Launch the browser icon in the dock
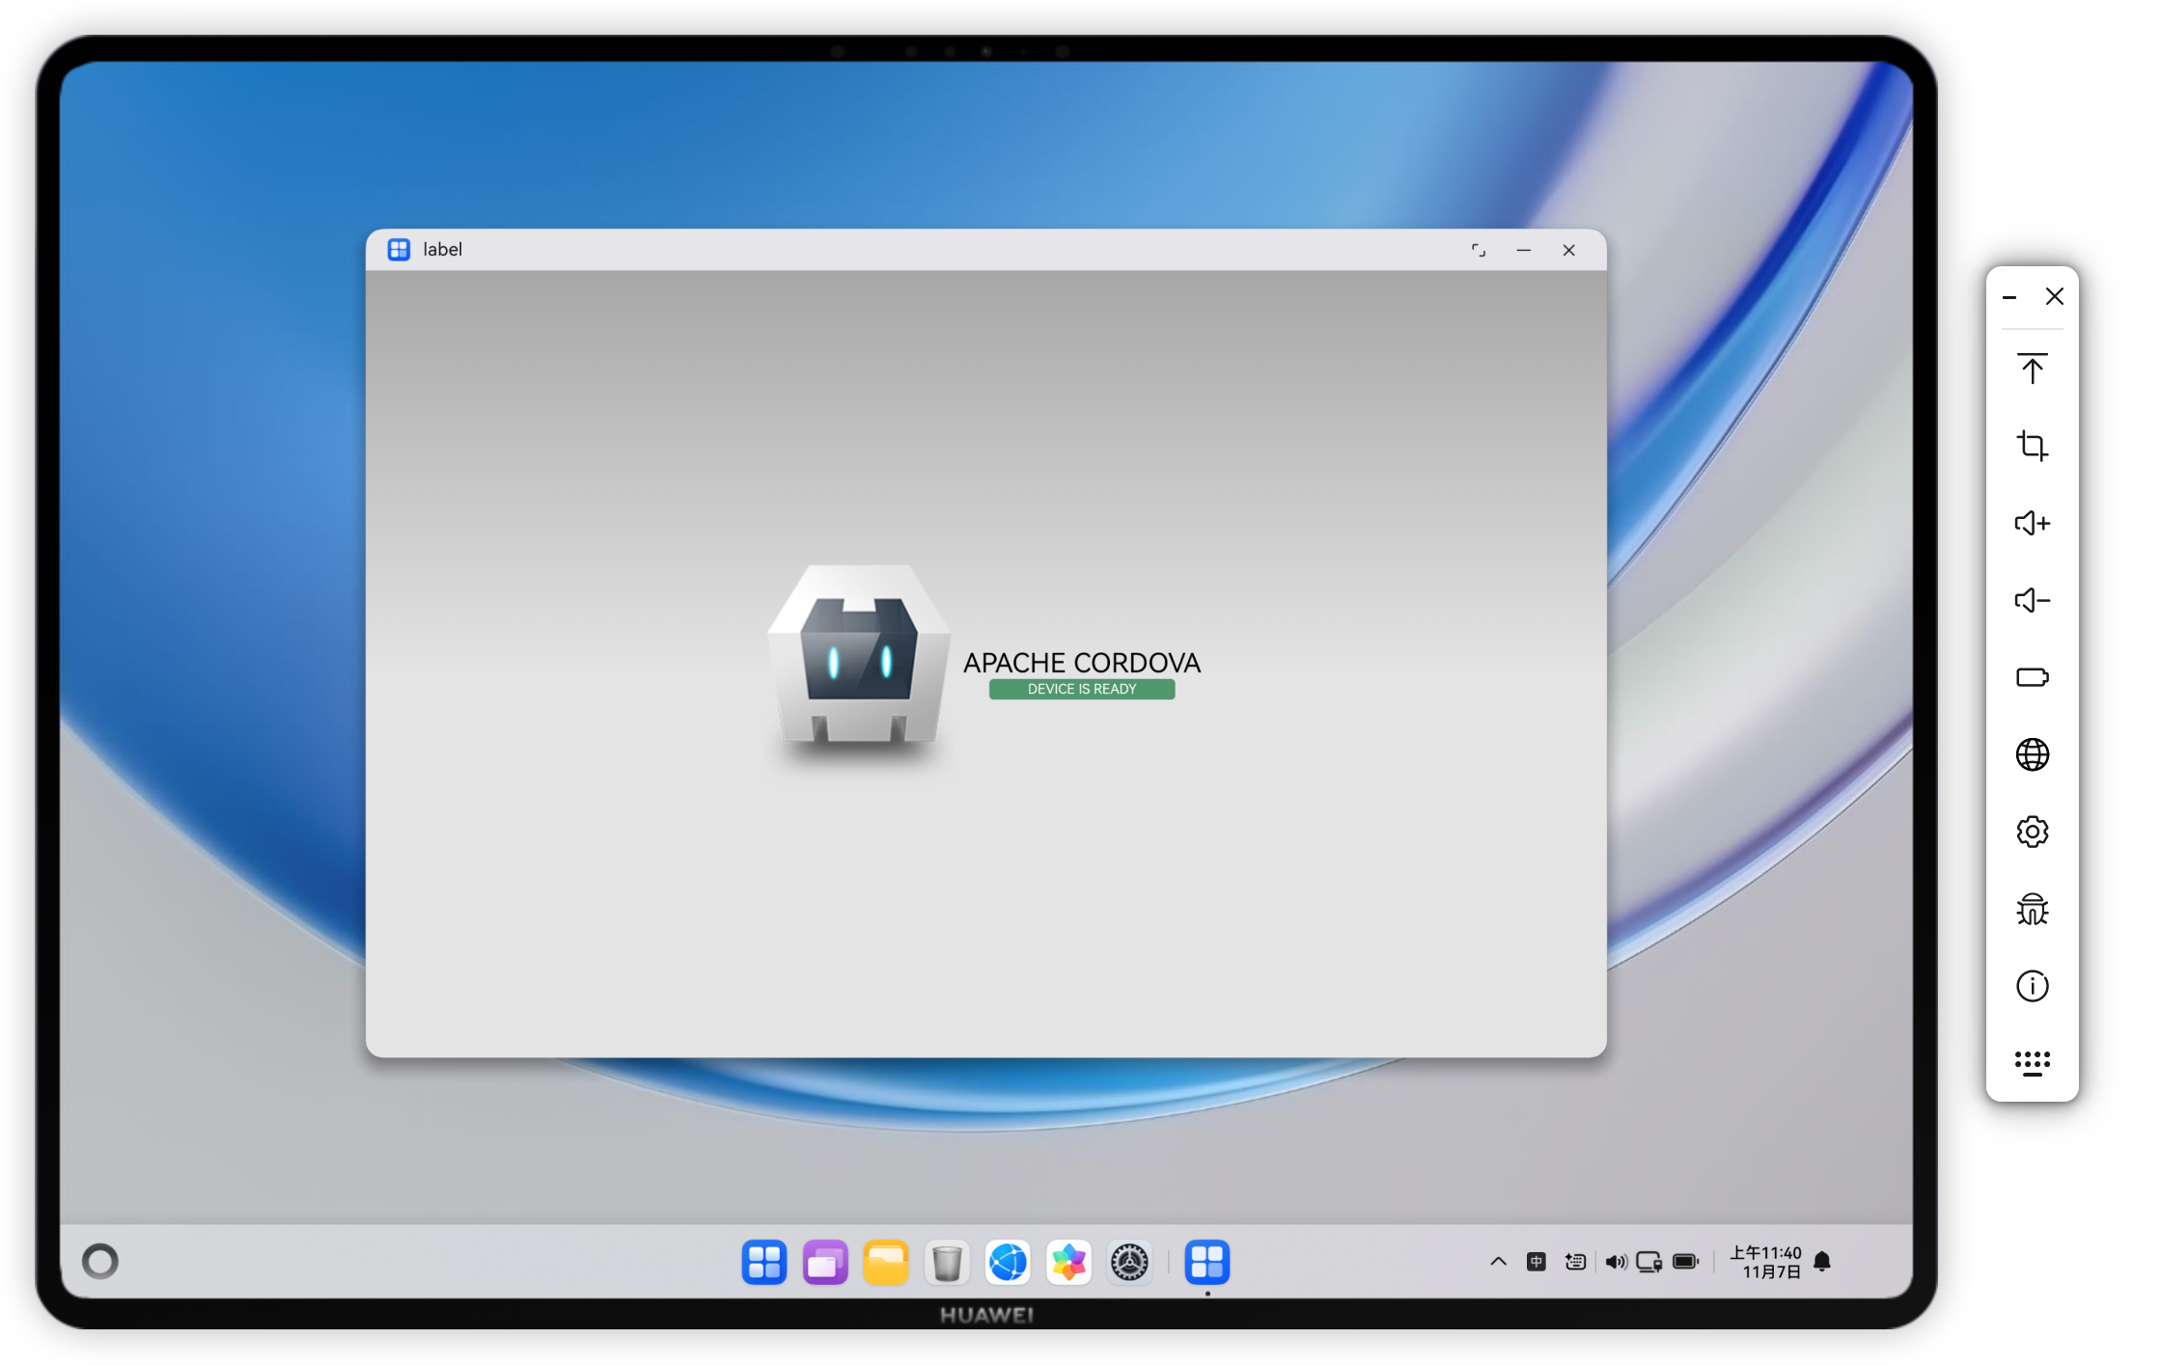This screenshot has width=2160, height=1366. pyautogui.click(x=1008, y=1262)
